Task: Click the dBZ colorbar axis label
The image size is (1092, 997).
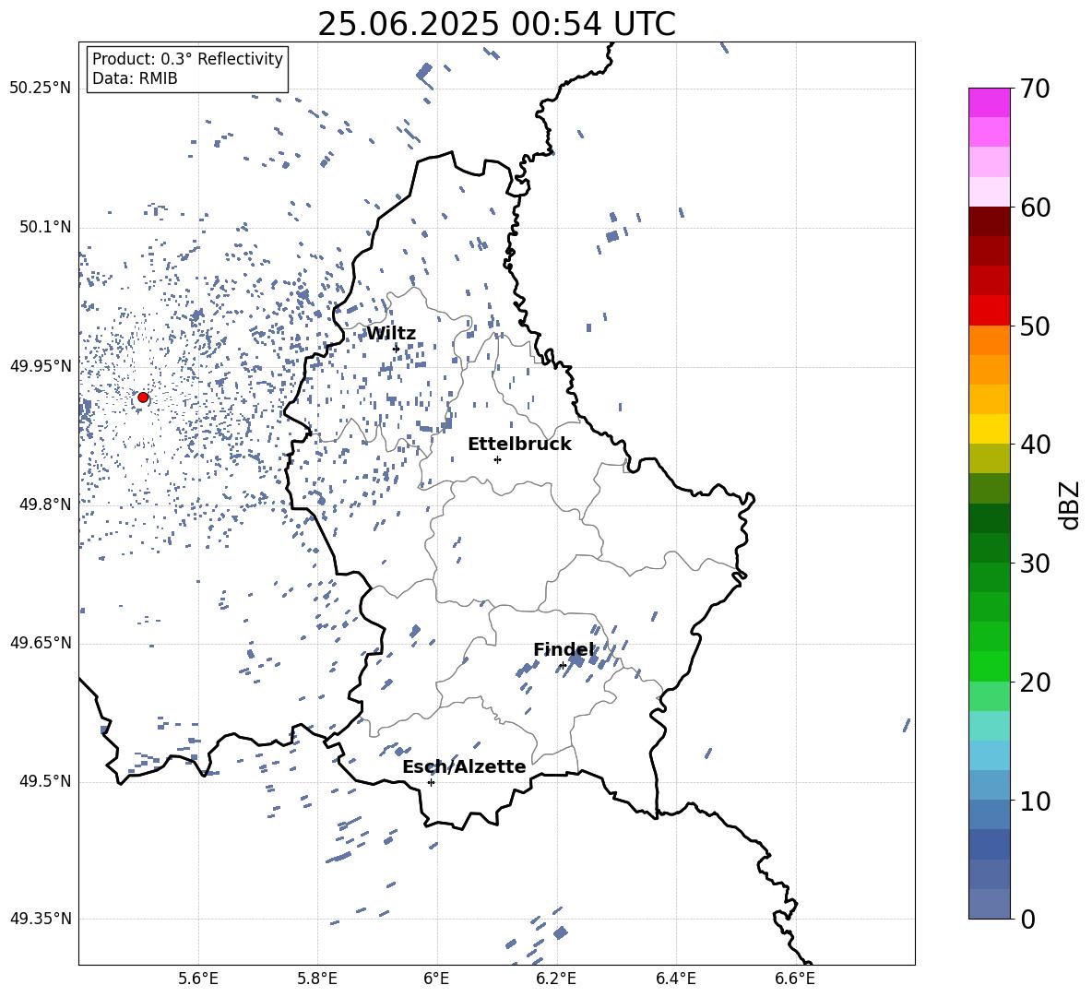Action: pos(1069,504)
